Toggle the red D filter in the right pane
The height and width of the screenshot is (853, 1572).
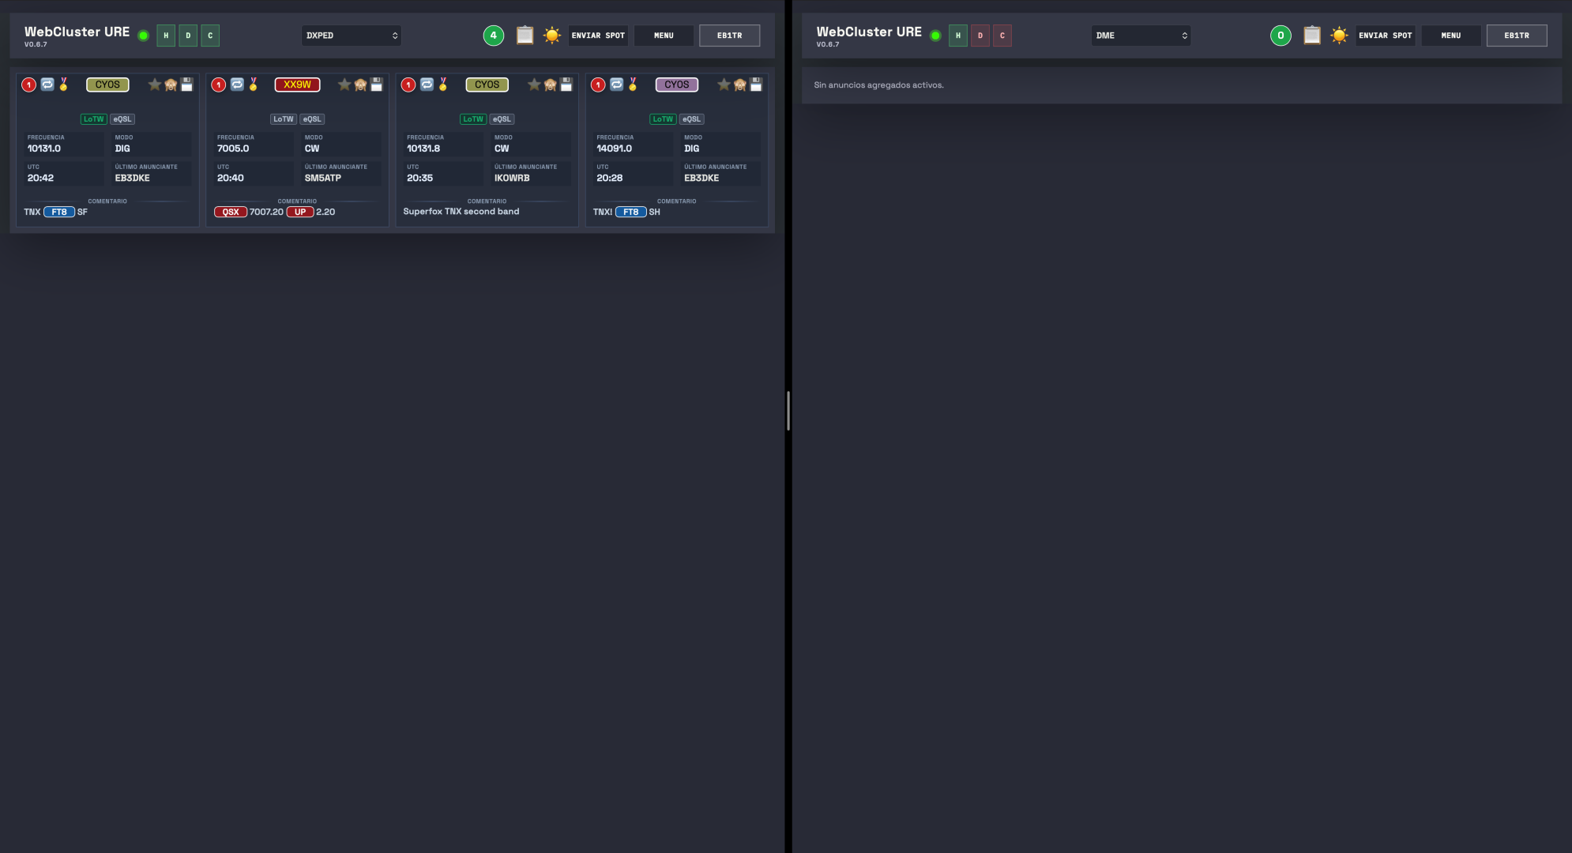click(980, 36)
